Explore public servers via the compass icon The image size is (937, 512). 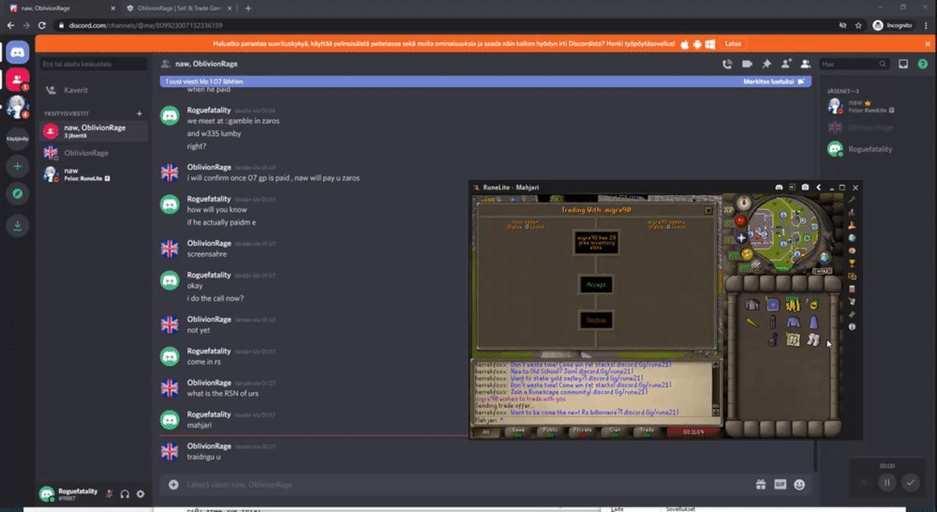[17, 194]
